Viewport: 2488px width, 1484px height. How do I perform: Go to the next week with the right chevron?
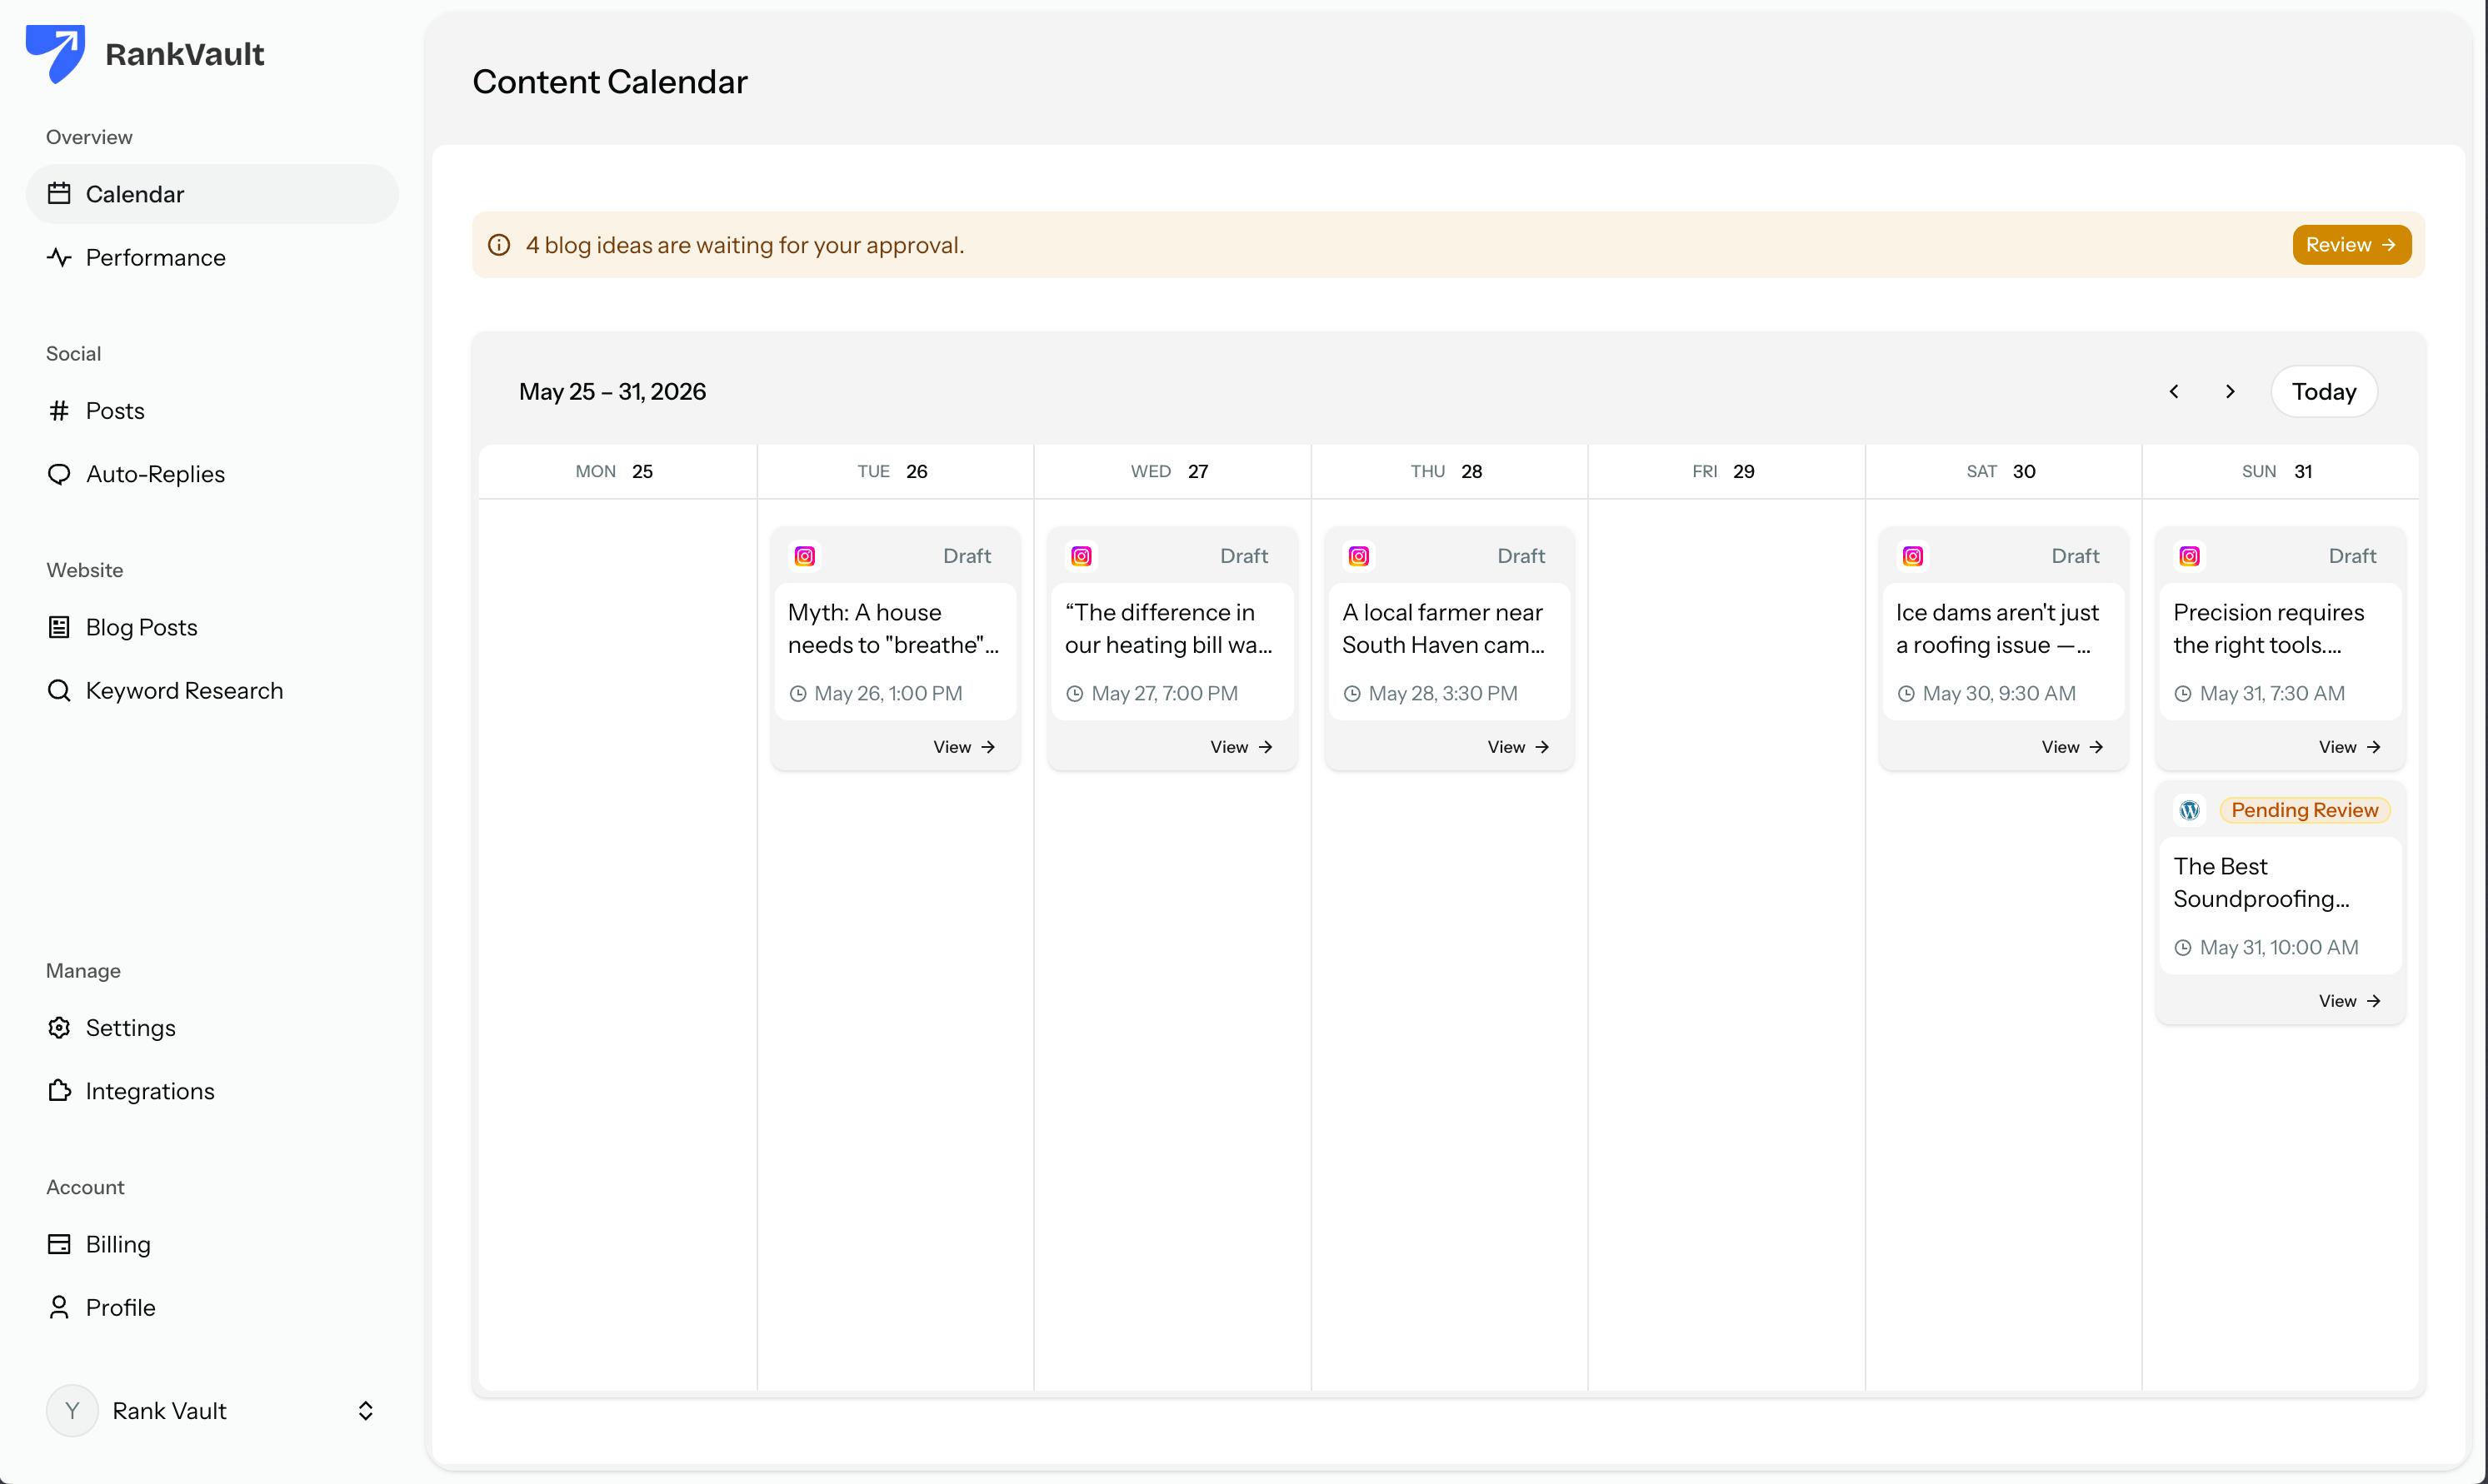tap(2230, 392)
